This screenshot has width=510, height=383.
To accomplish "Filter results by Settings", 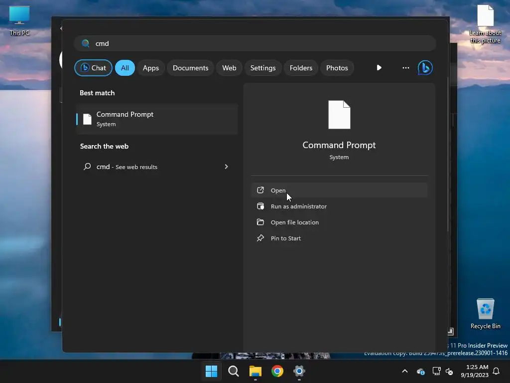I will (263, 68).
